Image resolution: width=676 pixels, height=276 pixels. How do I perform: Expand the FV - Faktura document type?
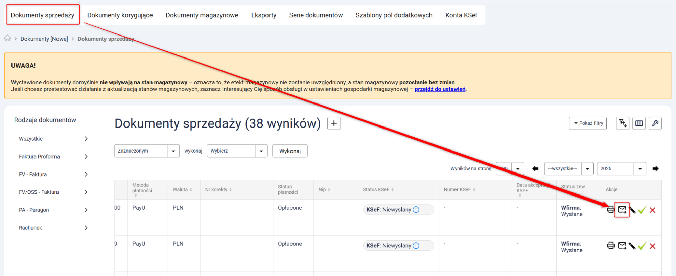coord(53,174)
